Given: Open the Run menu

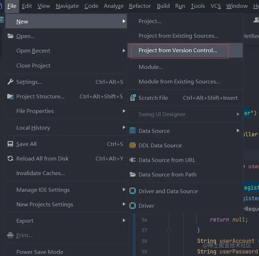Looking at the screenshot, I should pyautogui.click(x=180, y=6).
